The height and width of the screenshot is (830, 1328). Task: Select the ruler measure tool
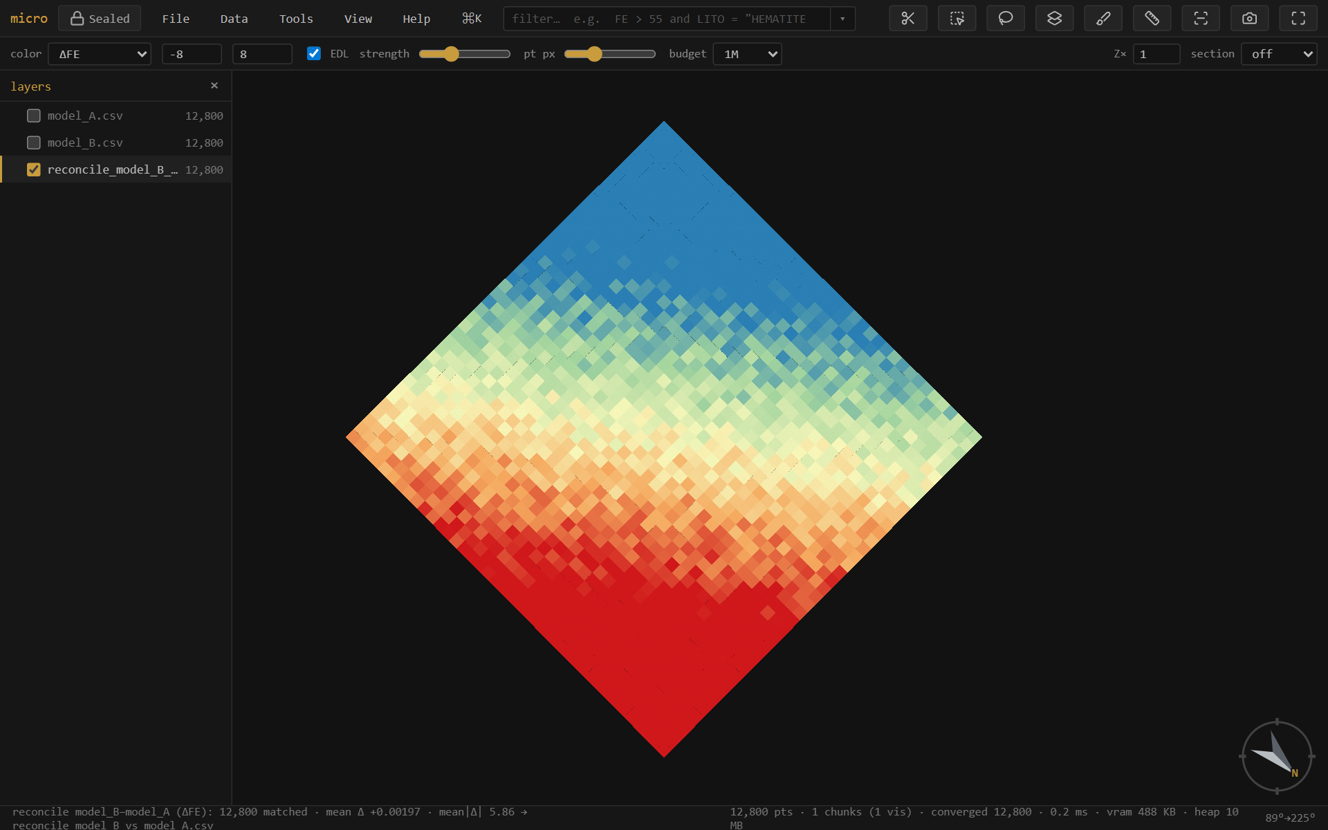pos(1152,19)
